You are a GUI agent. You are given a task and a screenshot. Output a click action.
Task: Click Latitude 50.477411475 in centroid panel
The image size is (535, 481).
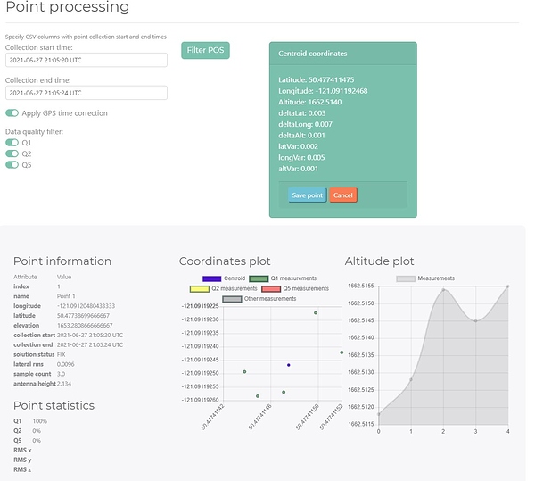[316, 80]
